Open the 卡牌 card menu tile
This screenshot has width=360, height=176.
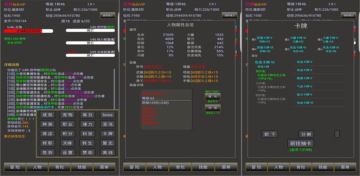(x=108, y=134)
